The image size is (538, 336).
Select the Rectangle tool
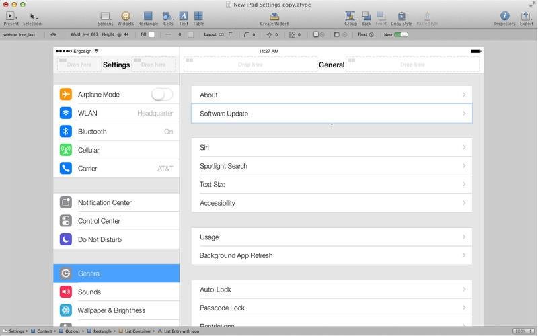[148, 15]
